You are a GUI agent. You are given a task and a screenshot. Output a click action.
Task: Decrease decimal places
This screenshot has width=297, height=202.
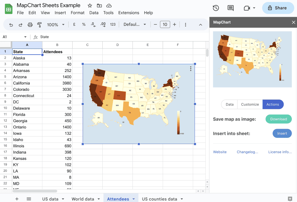(93, 24)
